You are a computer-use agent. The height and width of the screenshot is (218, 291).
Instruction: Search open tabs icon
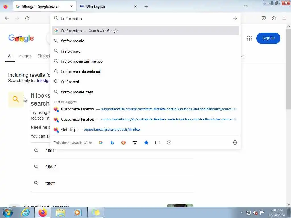(x=157, y=142)
